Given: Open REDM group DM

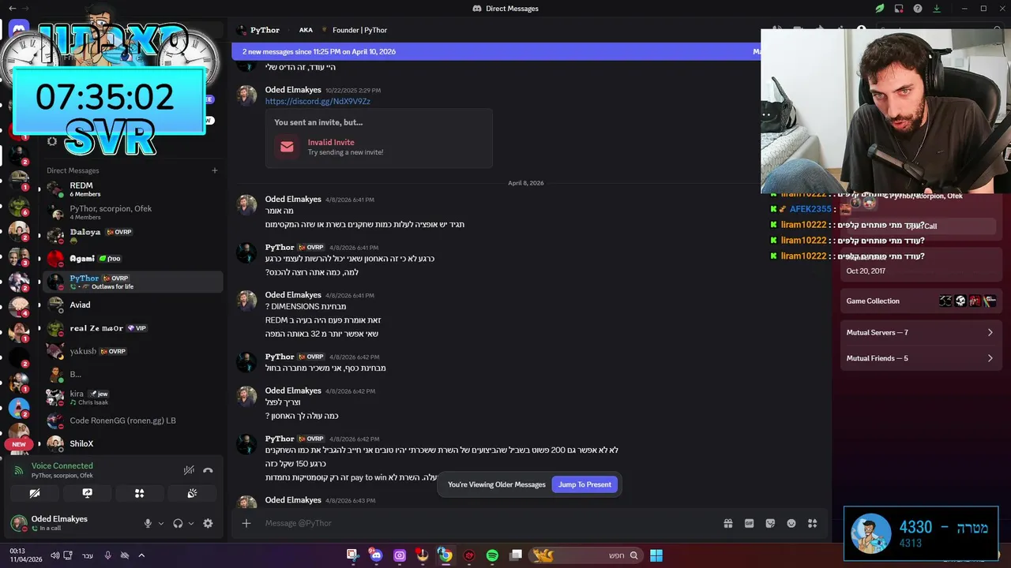Looking at the screenshot, I should click(133, 189).
